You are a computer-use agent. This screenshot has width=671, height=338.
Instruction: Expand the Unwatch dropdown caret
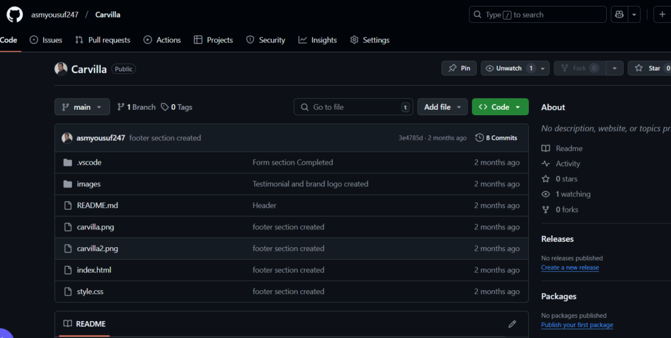543,68
